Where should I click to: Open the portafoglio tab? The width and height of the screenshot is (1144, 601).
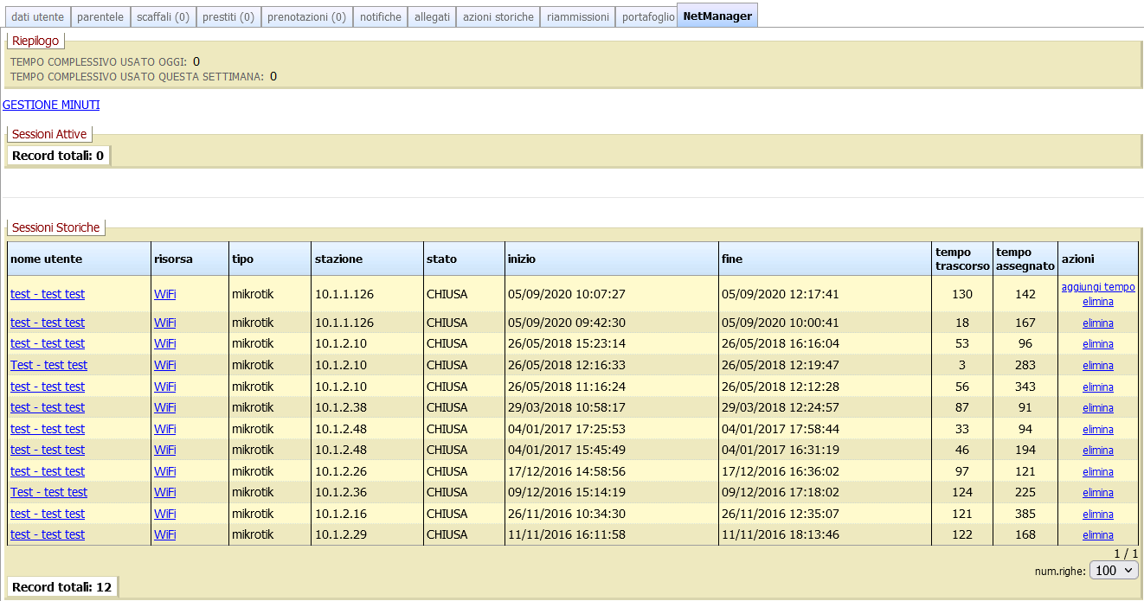click(x=647, y=16)
